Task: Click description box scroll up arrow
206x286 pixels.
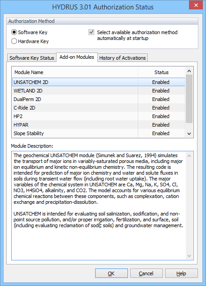Action: [x=189, y=156]
